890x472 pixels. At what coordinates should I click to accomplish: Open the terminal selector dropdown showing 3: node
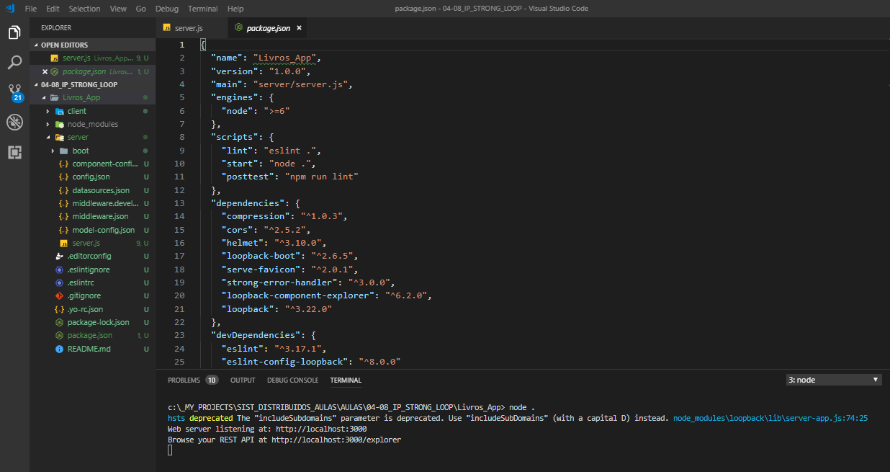(833, 379)
